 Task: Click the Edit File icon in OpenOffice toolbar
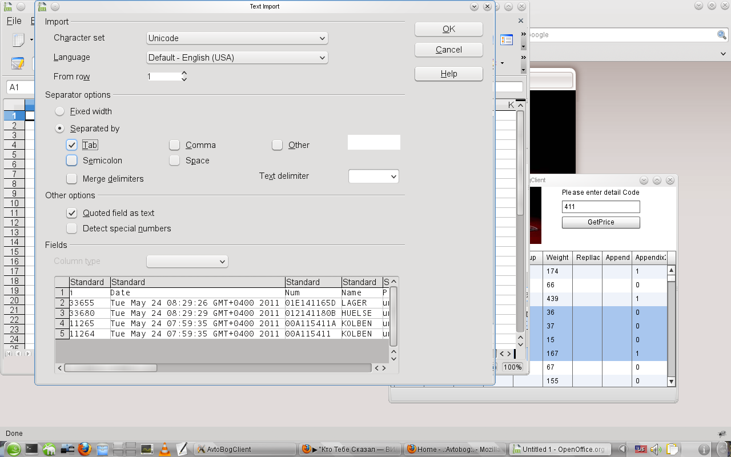coord(18,63)
